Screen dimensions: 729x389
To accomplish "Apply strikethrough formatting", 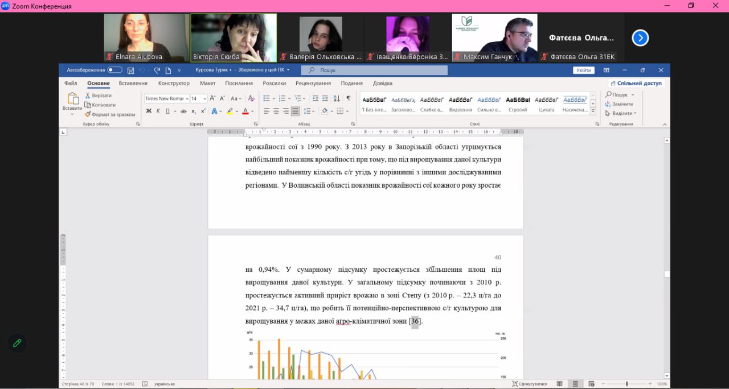I will 183,111.
